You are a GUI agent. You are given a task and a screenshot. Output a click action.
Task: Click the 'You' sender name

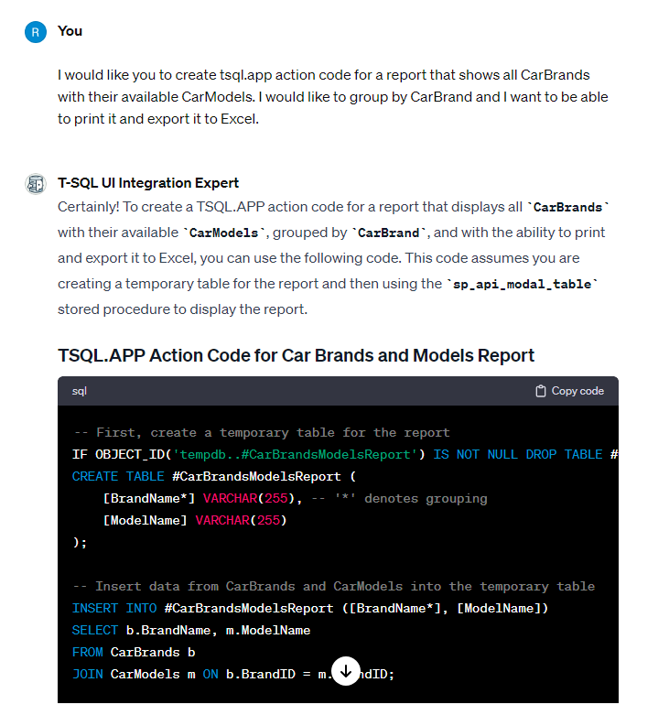coord(70,31)
